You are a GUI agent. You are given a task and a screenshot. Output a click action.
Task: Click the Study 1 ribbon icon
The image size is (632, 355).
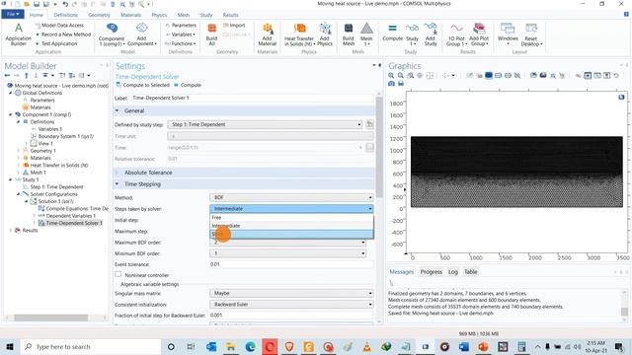click(412, 34)
